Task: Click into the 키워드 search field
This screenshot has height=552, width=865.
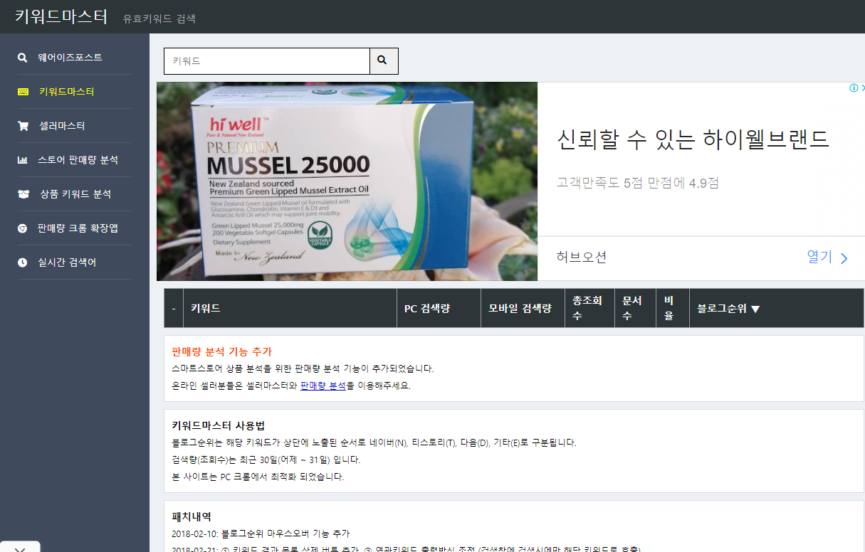Action: (267, 61)
